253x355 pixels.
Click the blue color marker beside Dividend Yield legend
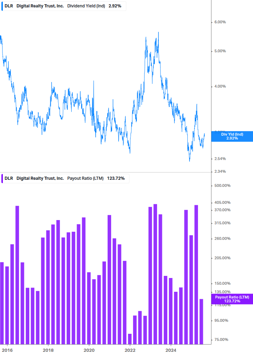[x=2, y=6]
